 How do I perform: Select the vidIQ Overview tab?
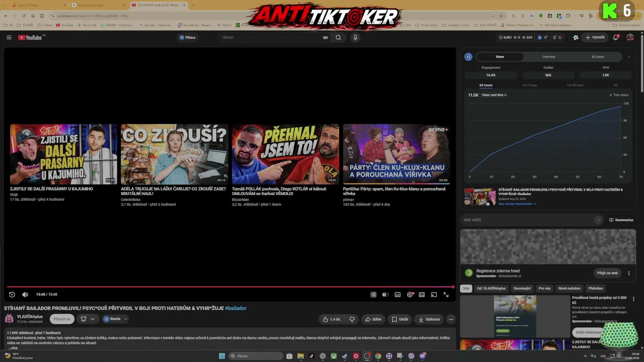click(x=549, y=57)
